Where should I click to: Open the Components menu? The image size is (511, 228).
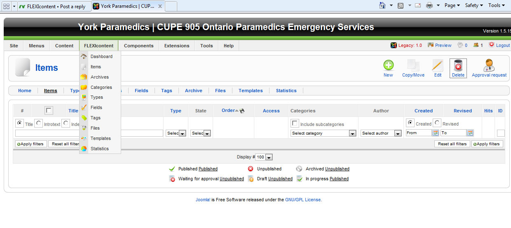[139, 46]
